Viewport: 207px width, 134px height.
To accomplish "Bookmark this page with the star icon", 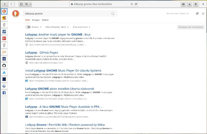I will pyautogui.click(x=132, y=4).
